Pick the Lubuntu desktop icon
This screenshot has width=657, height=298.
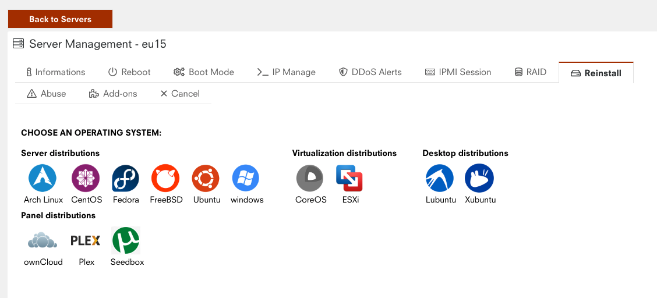tap(440, 178)
